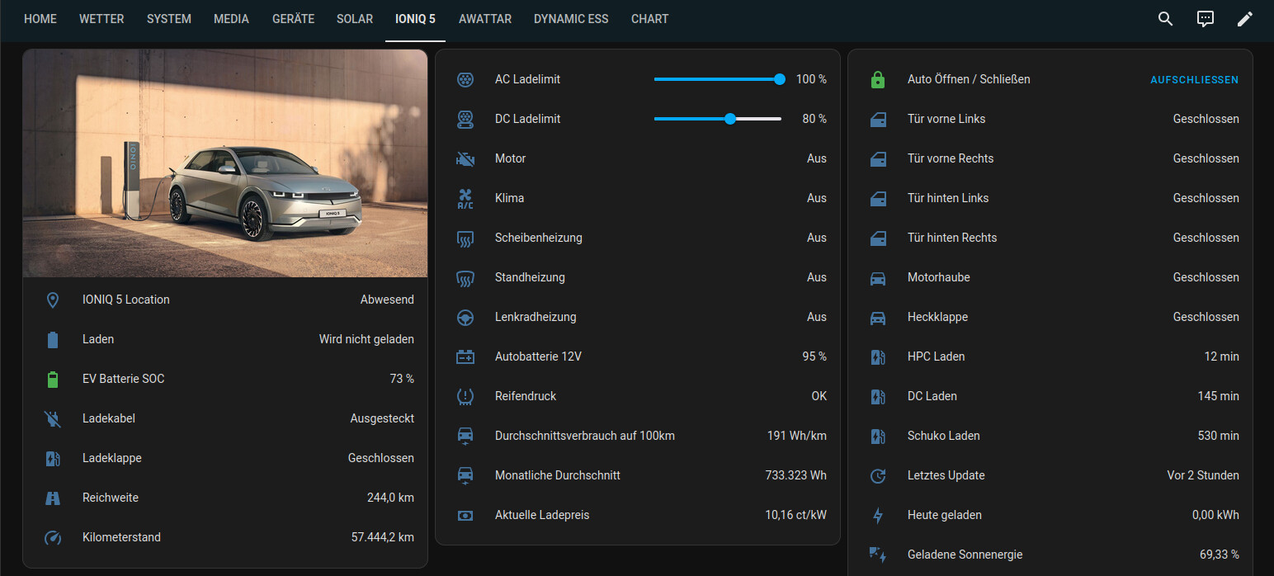Image resolution: width=1274 pixels, height=576 pixels.
Task: Click the pencil edit dashboard icon
Action: point(1245,19)
